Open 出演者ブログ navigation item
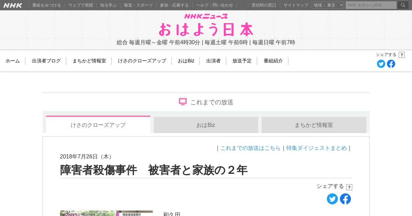This screenshot has height=216, width=412. (46, 61)
